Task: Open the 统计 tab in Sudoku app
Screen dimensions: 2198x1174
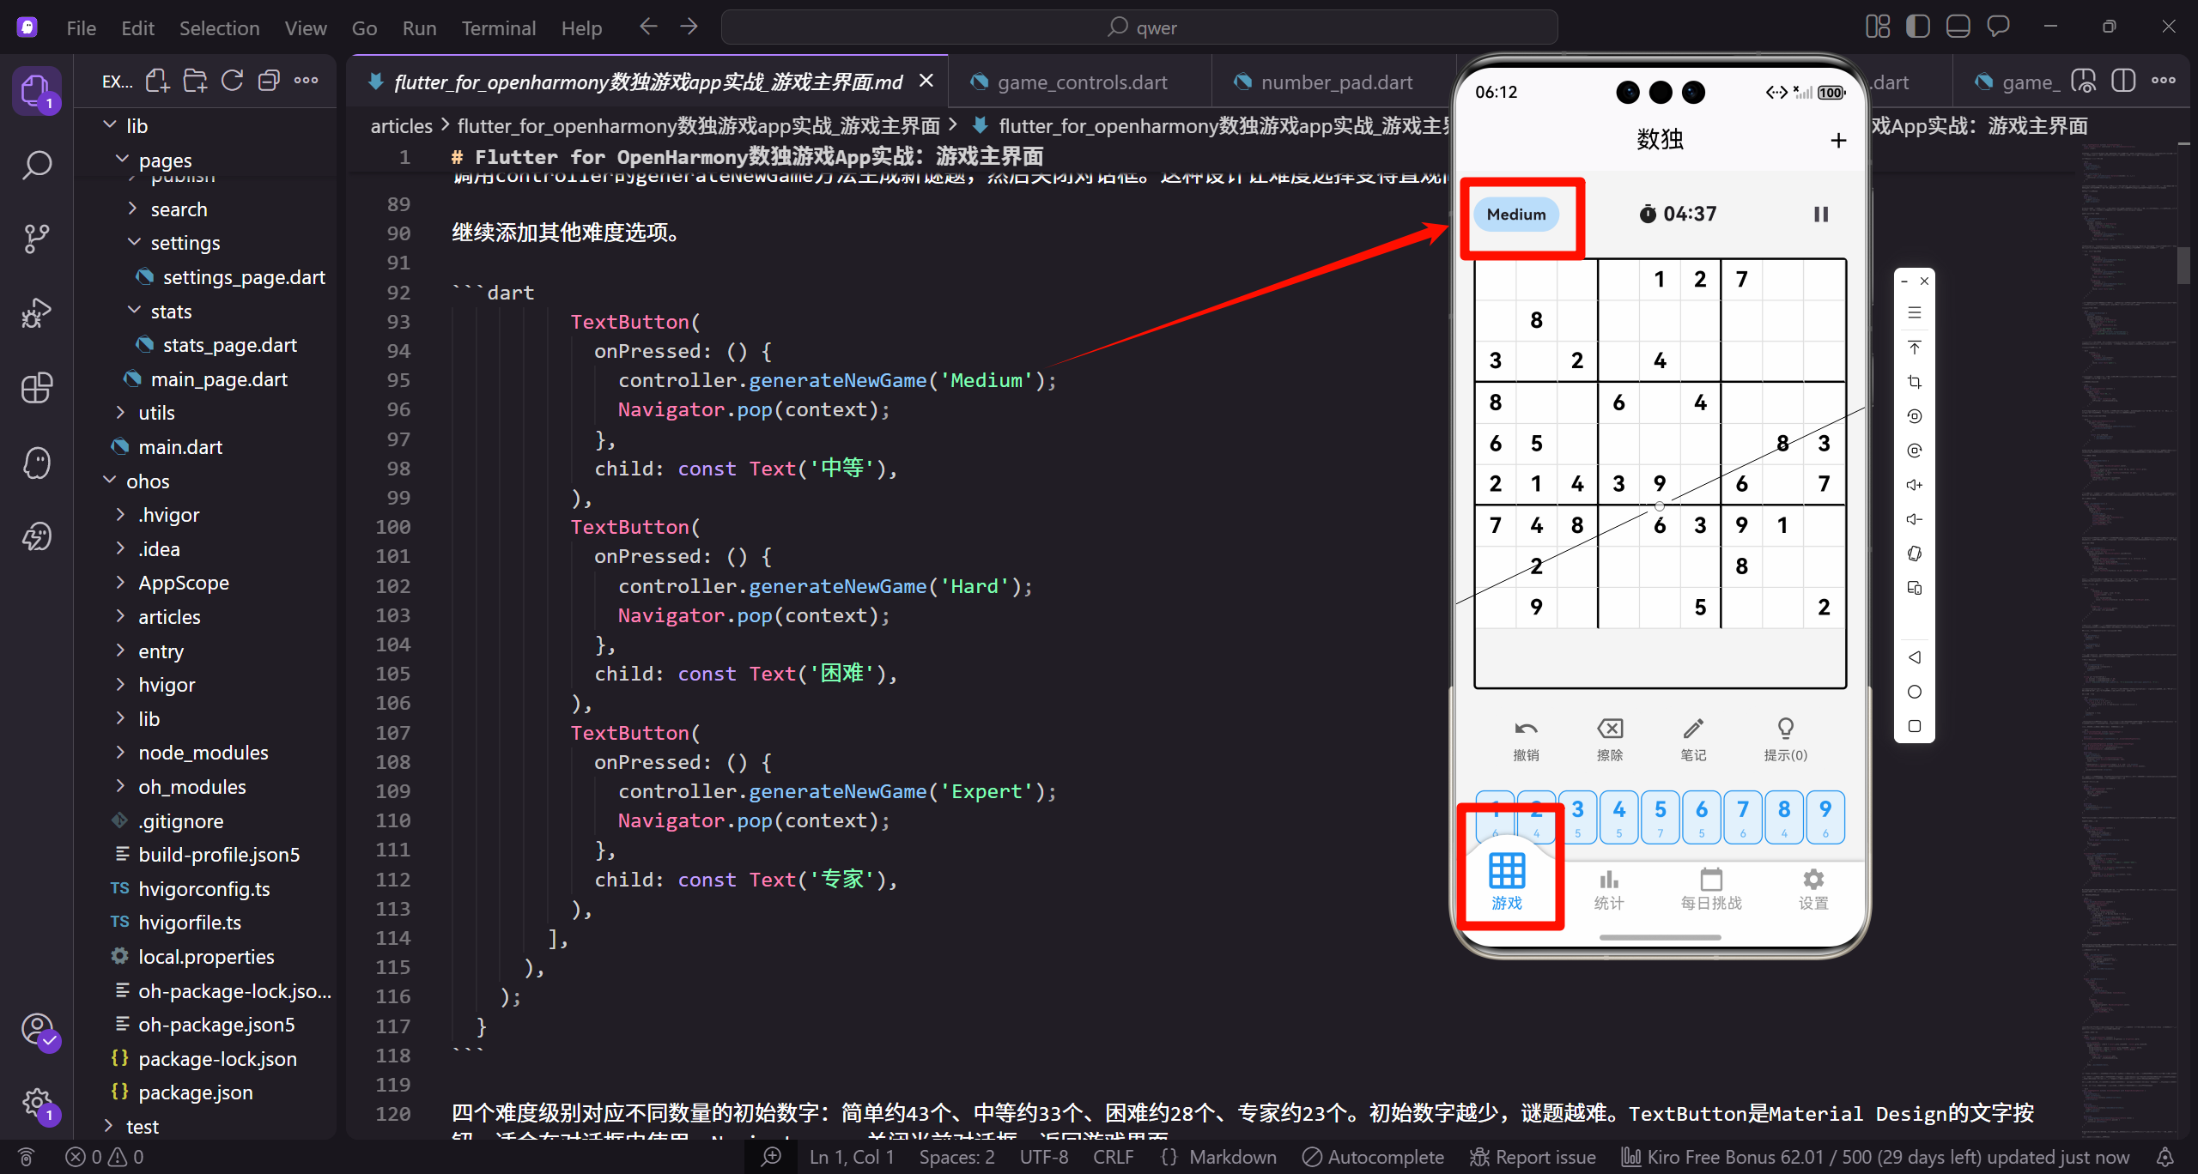Action: click(1609, 890)
